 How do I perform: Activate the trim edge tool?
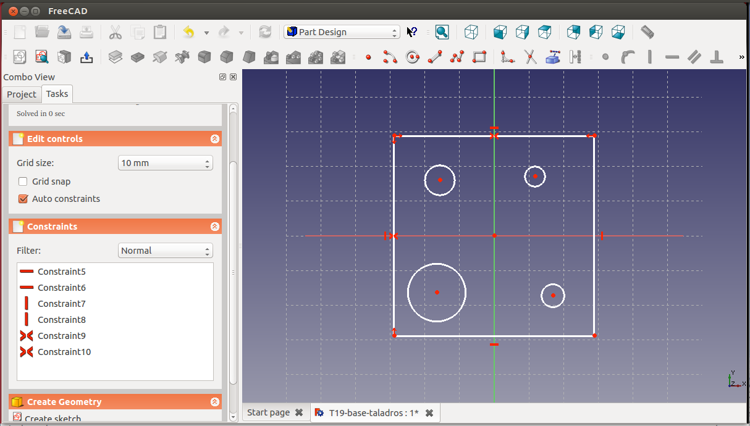click(530, 57)
